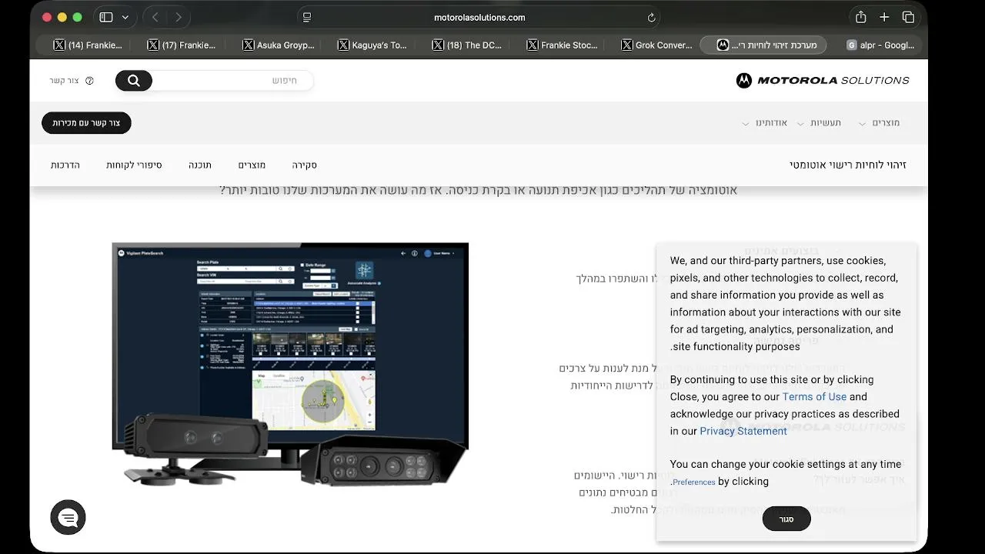Click the צור קשר עם מכירות button
Screen dimensions: 985x554
click(86, 123)
